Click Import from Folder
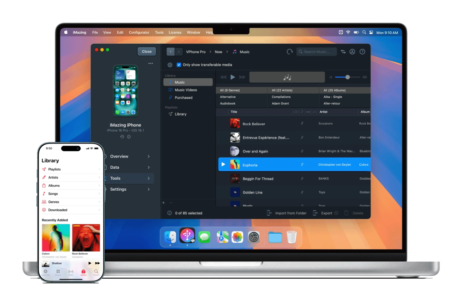Viewport: 458px width, 307px height. click(x=287, y=213)
